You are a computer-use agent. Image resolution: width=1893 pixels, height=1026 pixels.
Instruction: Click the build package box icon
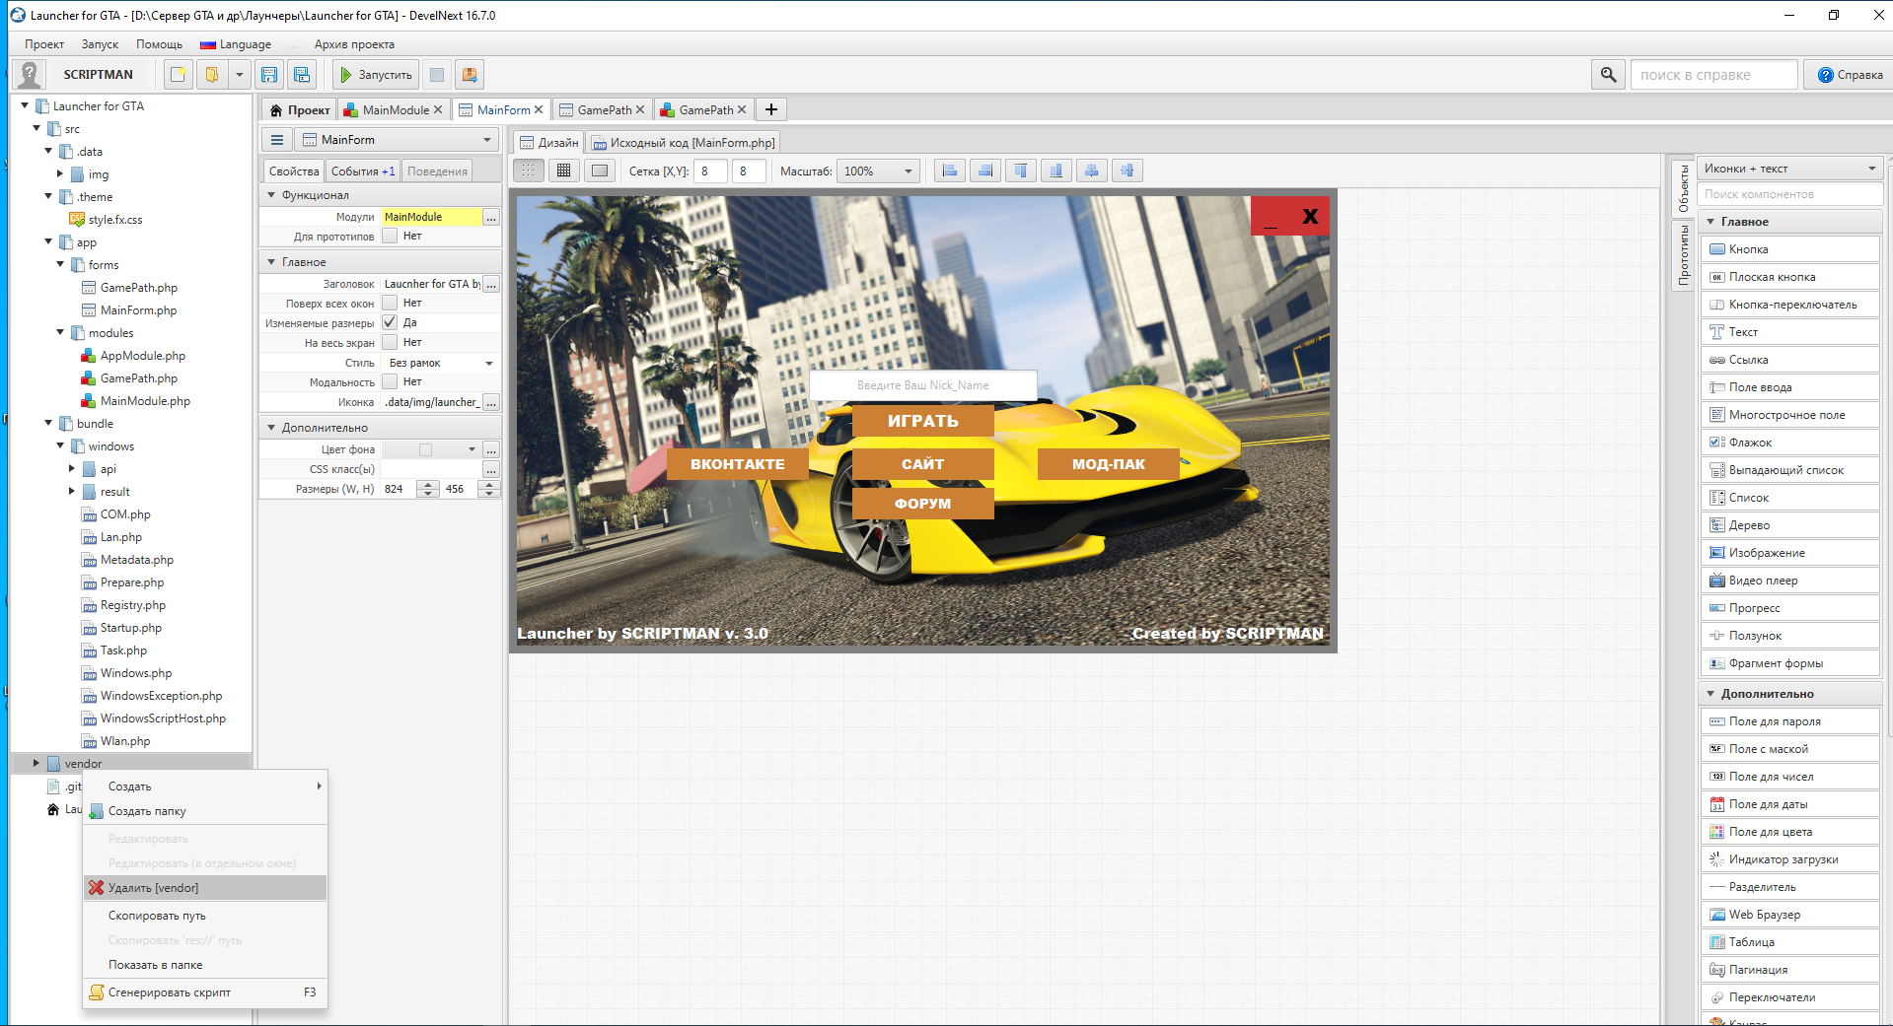click(470, 75)
